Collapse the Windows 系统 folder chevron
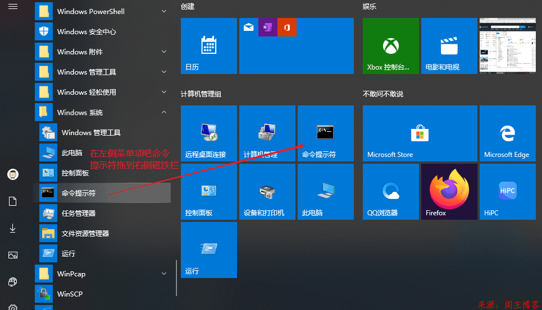This screenshot has width=542, height=310. point(164,112)
